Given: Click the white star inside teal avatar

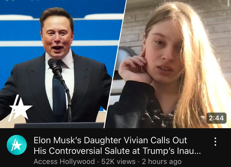Looking at the screenshot, I should (x=17, y=145).
